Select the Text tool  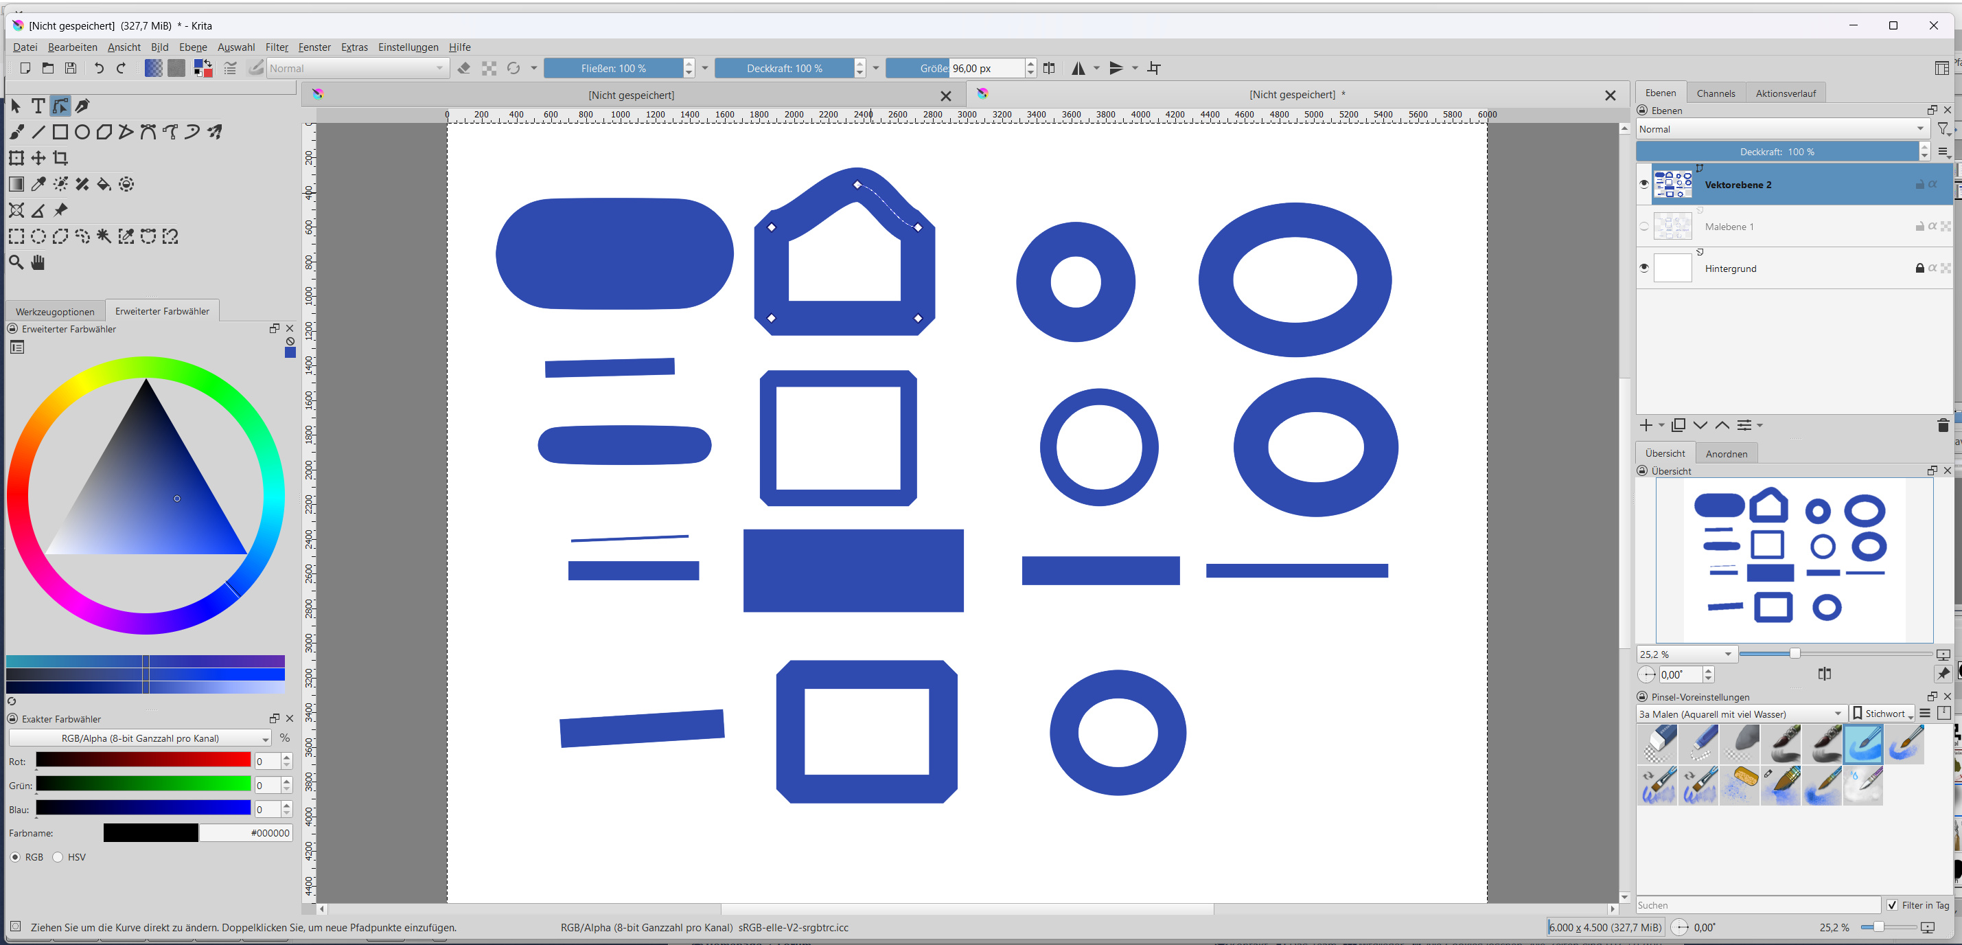[x=38, y=106]
